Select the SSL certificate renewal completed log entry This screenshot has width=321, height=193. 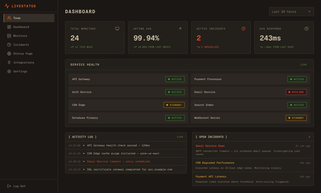click(x=126, y=170)
